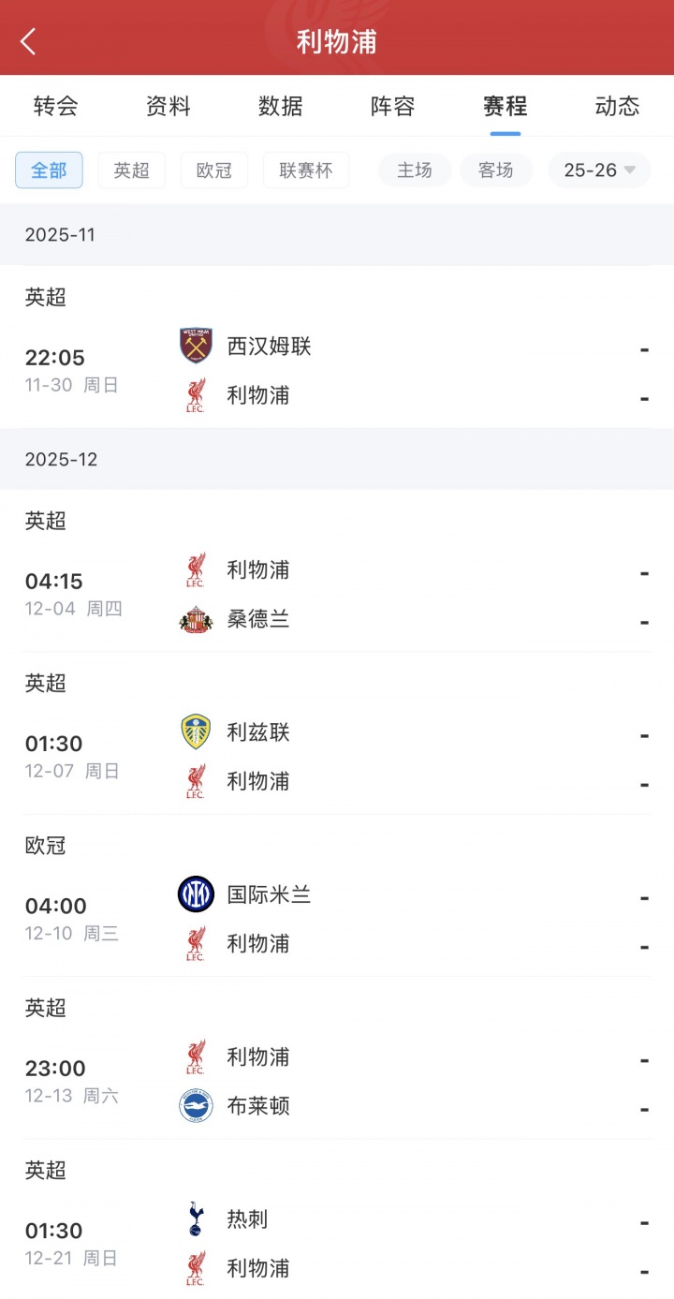This screenshot has height=1299, width=674.
Task: Switch to the 阵容 tab
Action: (392, 106)
